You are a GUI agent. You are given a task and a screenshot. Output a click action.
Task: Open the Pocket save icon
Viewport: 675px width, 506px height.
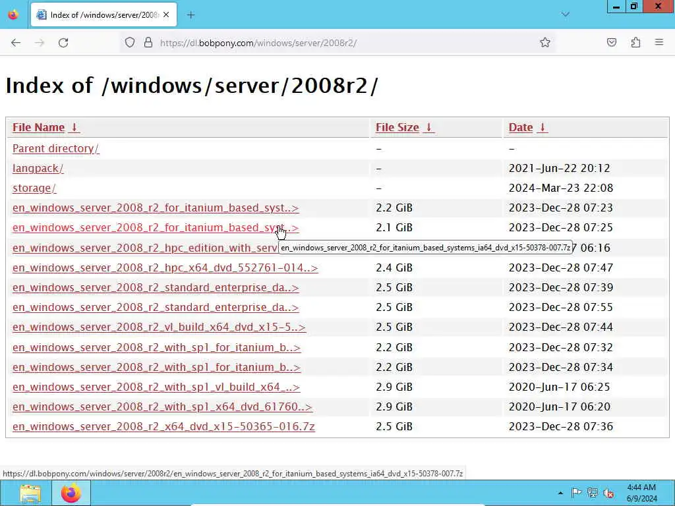[612, 42]
